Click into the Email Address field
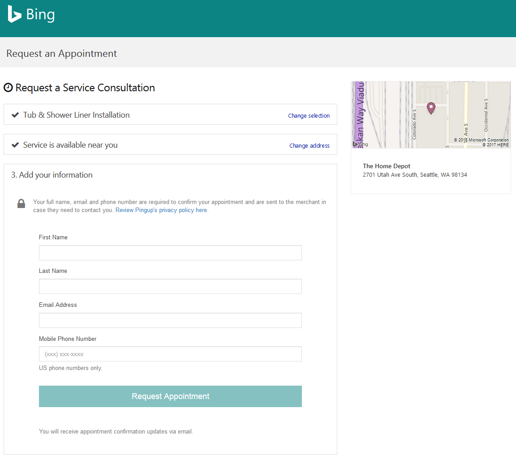This screenshot has width=516, height=459. click(170, 320)
